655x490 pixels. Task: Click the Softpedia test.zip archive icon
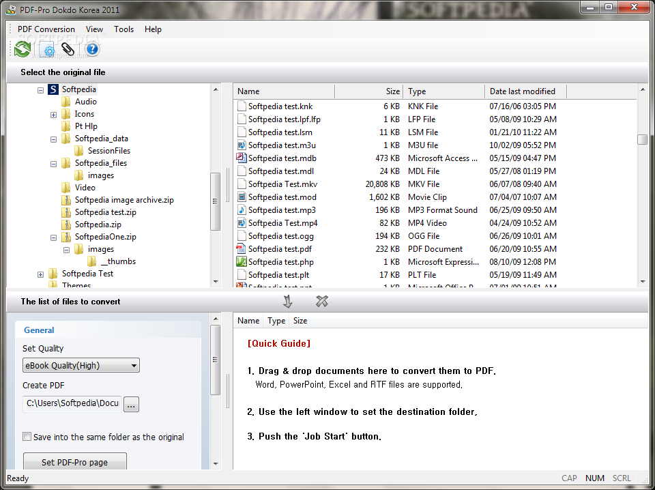click(66, 212)
